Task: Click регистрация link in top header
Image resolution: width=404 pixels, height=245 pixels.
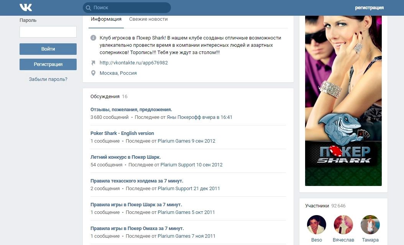Action: [369, 8]
